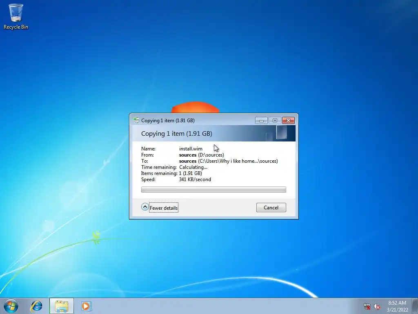Click the Copying 1 item header text

point(177,134)
